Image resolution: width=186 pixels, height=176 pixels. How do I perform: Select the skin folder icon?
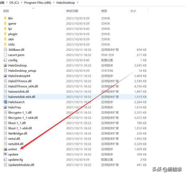(5, 39)
